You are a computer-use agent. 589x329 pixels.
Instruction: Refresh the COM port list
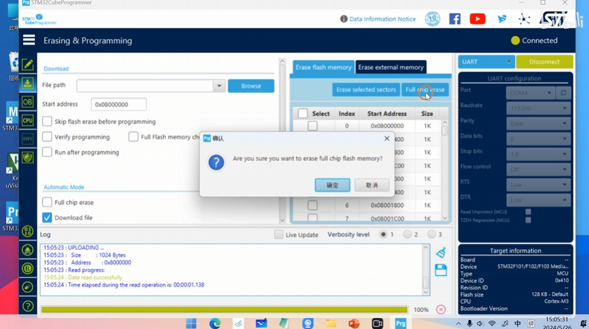coord(563,93)
